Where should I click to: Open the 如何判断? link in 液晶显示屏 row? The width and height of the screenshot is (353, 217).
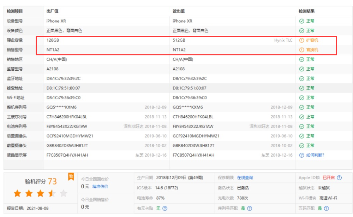(x=315, y=155)
